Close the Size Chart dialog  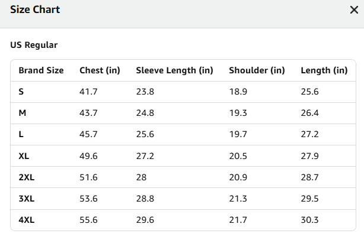[354, 9]
